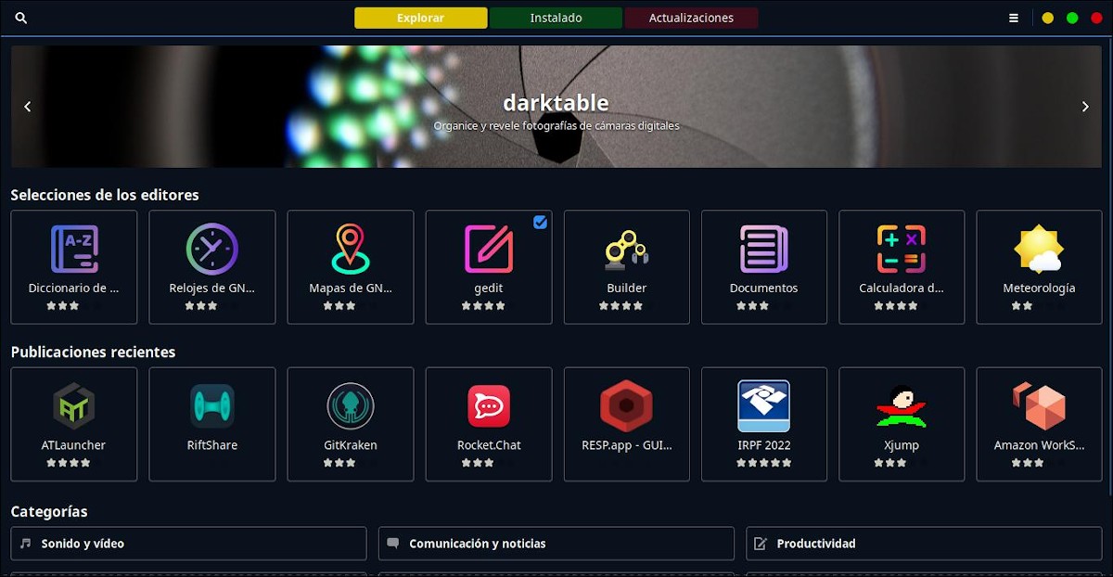Switch to the Explorar tab

tap(420, 18)
